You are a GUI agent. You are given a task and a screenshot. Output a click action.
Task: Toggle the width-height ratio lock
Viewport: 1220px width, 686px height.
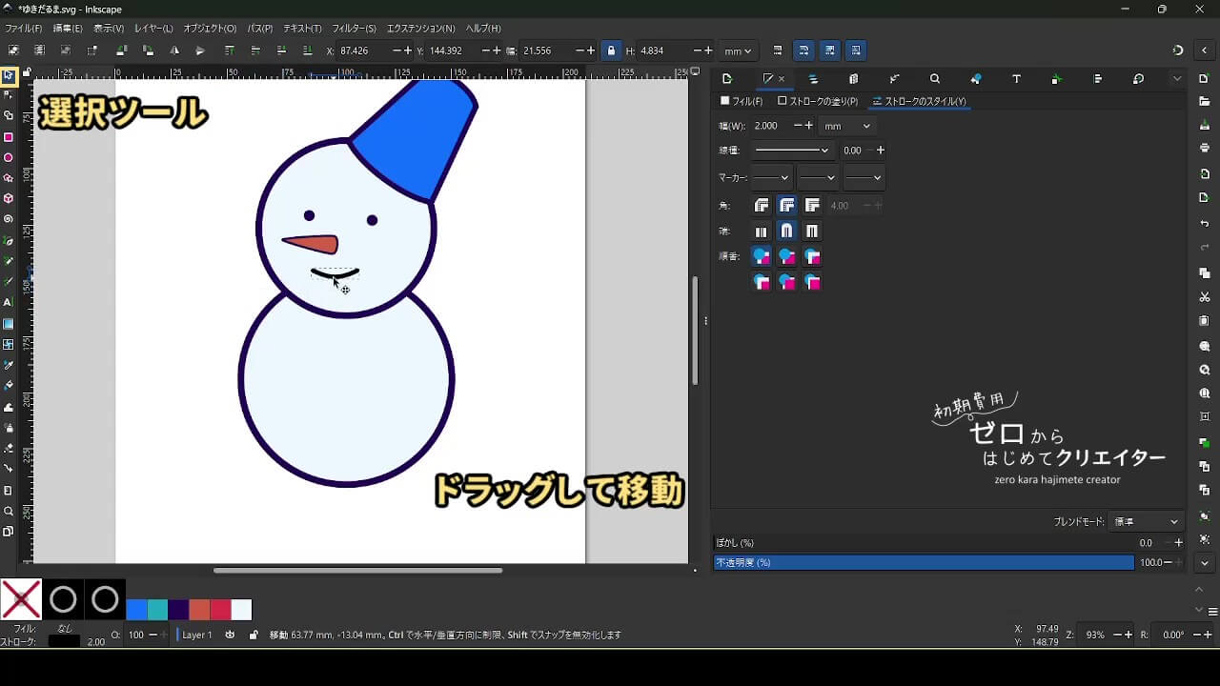point(611,50)
